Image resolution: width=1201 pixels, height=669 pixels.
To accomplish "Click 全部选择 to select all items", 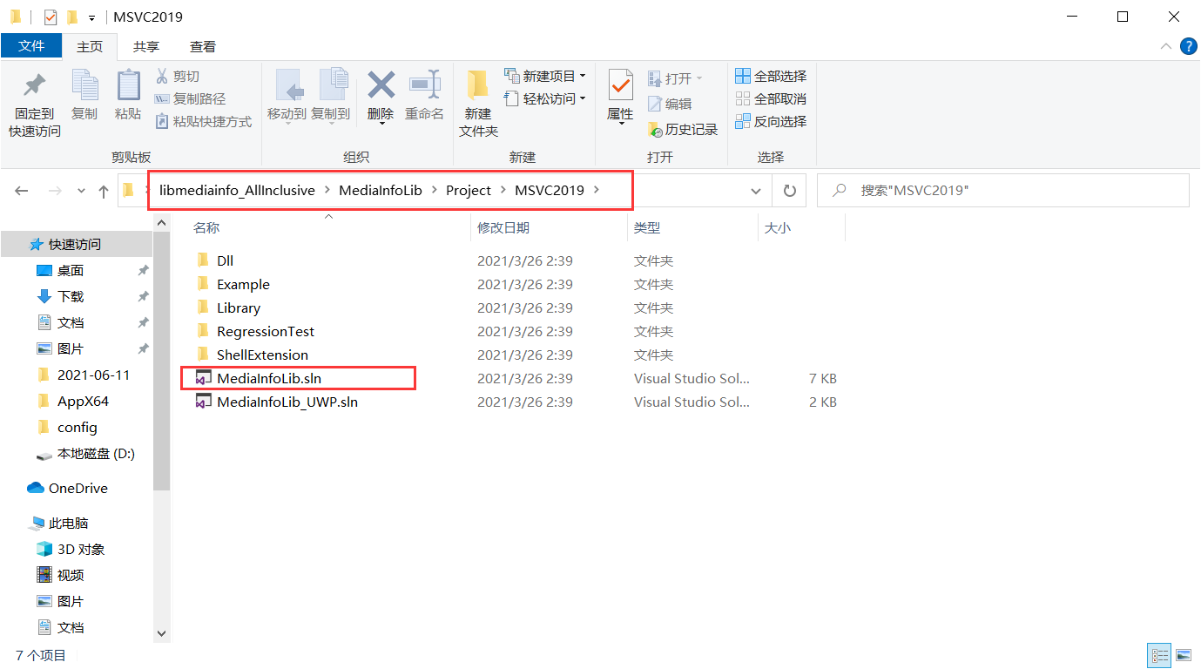I will tap(772, 76).
